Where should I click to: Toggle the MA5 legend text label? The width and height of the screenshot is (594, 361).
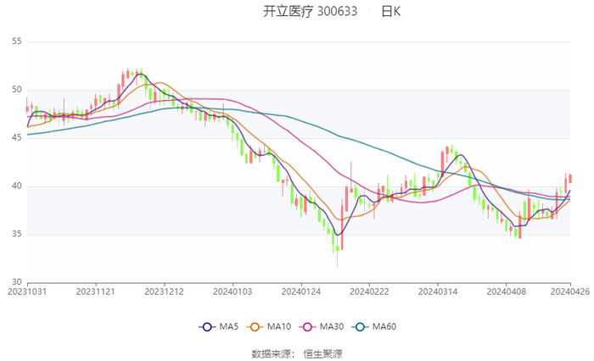click(x=227, y=327)
